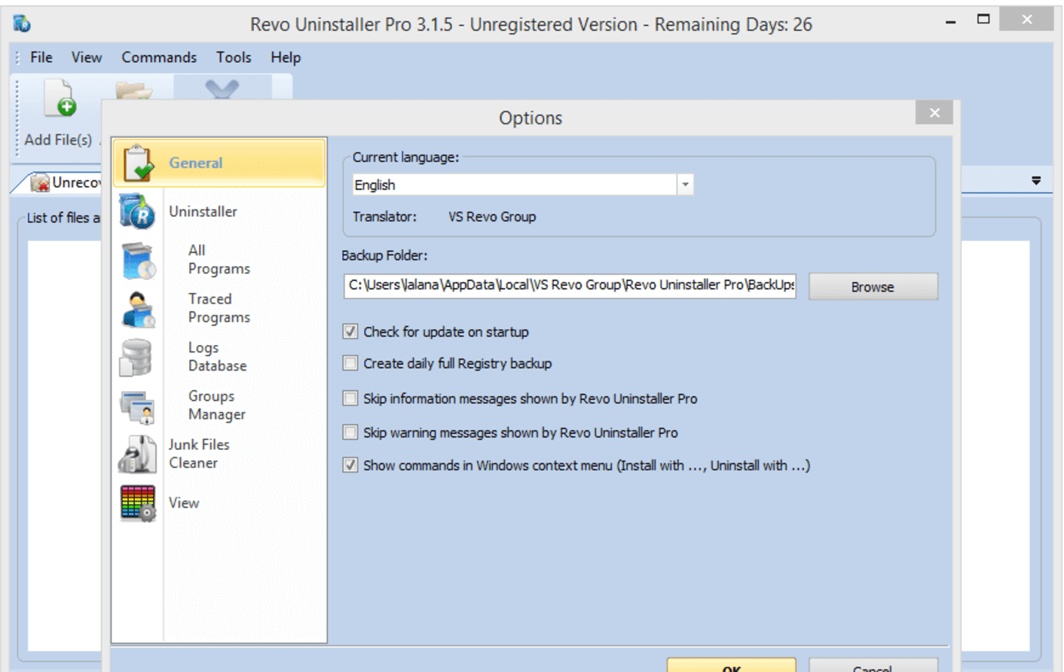The width and height of the screenshot is (1064, 672).
Task: Tick Skip information messages checkbox
Action: coord(350,398)
